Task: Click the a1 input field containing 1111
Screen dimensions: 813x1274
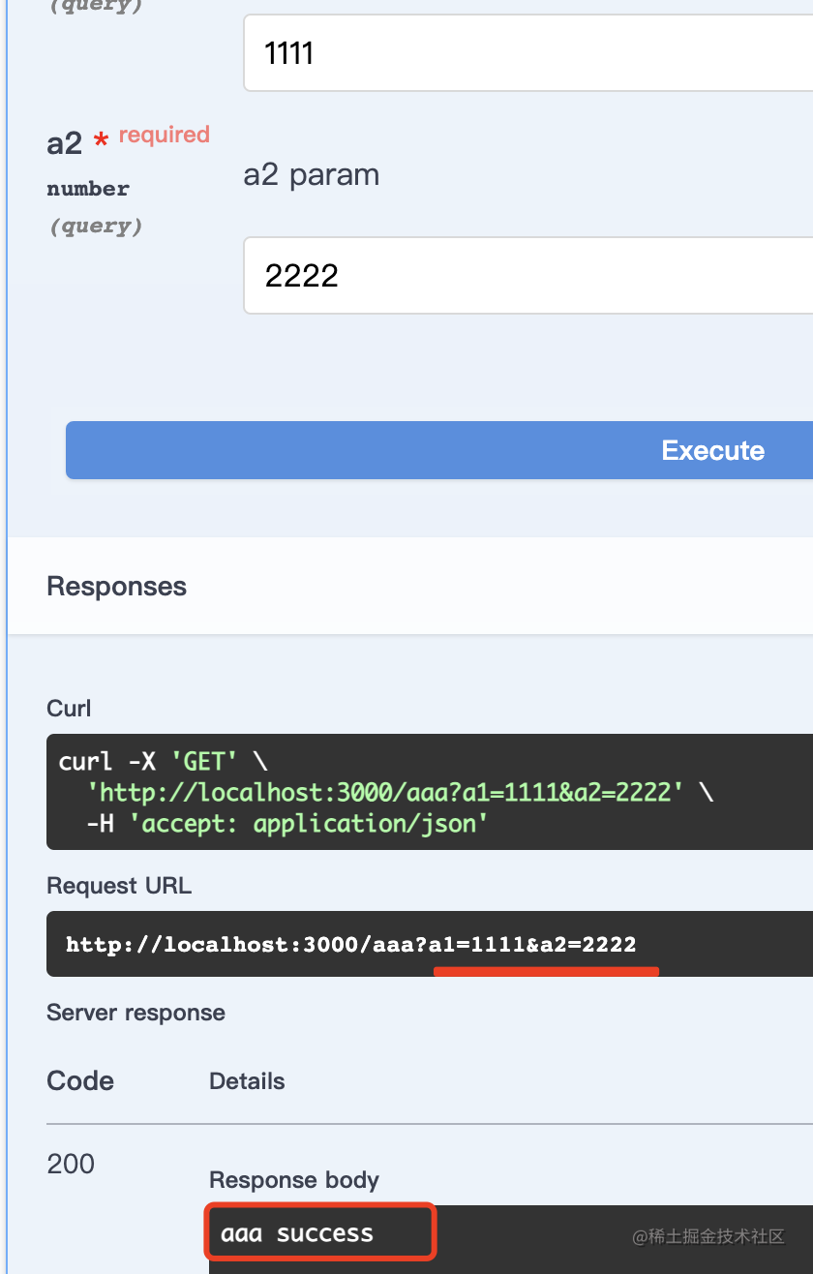Action: [x=527, y=53]
